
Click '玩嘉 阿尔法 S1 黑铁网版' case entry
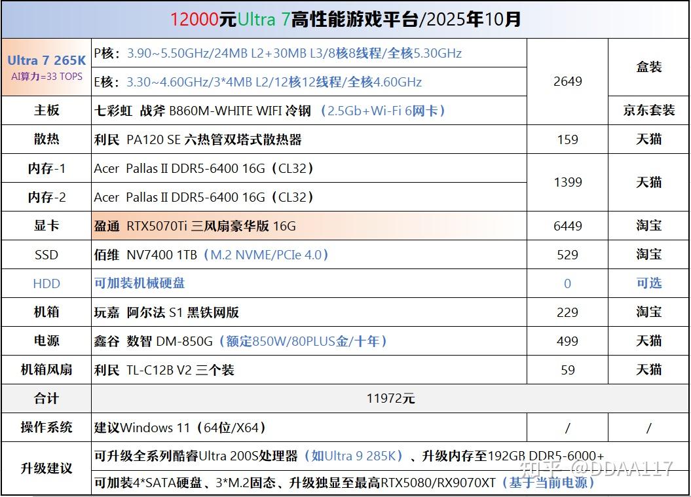click(166, 312)
